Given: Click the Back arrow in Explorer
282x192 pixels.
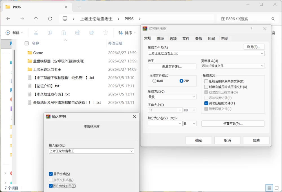Looking at the screenshot, I should pyautogui.click(x=8, y=19).
